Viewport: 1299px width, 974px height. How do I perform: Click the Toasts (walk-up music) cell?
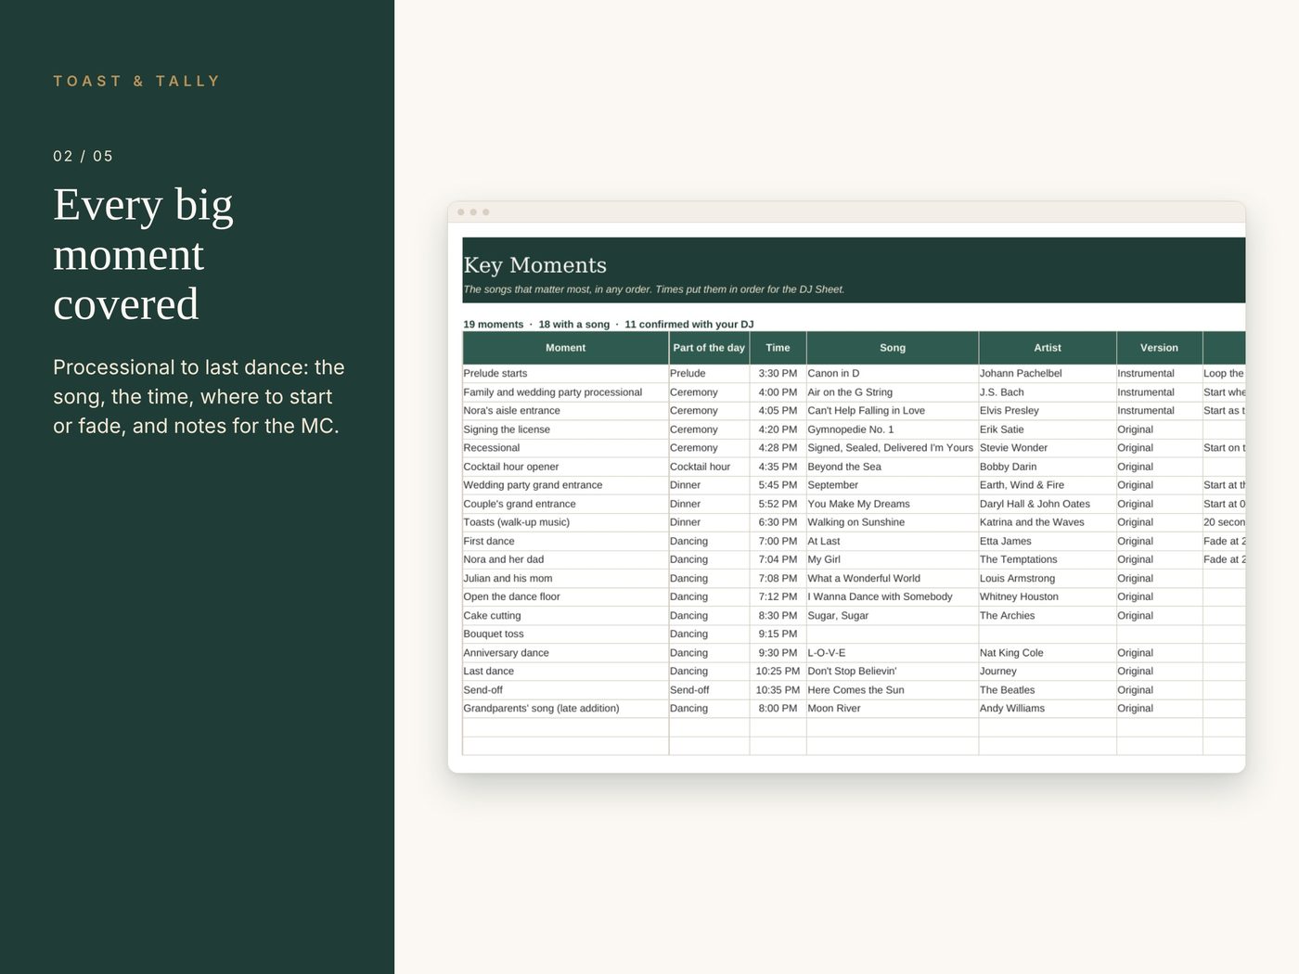point(565,522)
